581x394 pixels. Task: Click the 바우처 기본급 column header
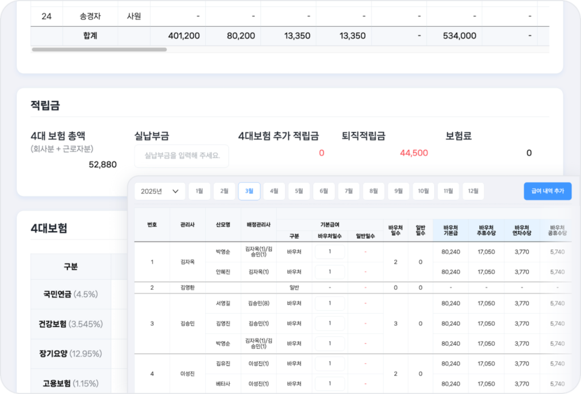tap(451, 230)
